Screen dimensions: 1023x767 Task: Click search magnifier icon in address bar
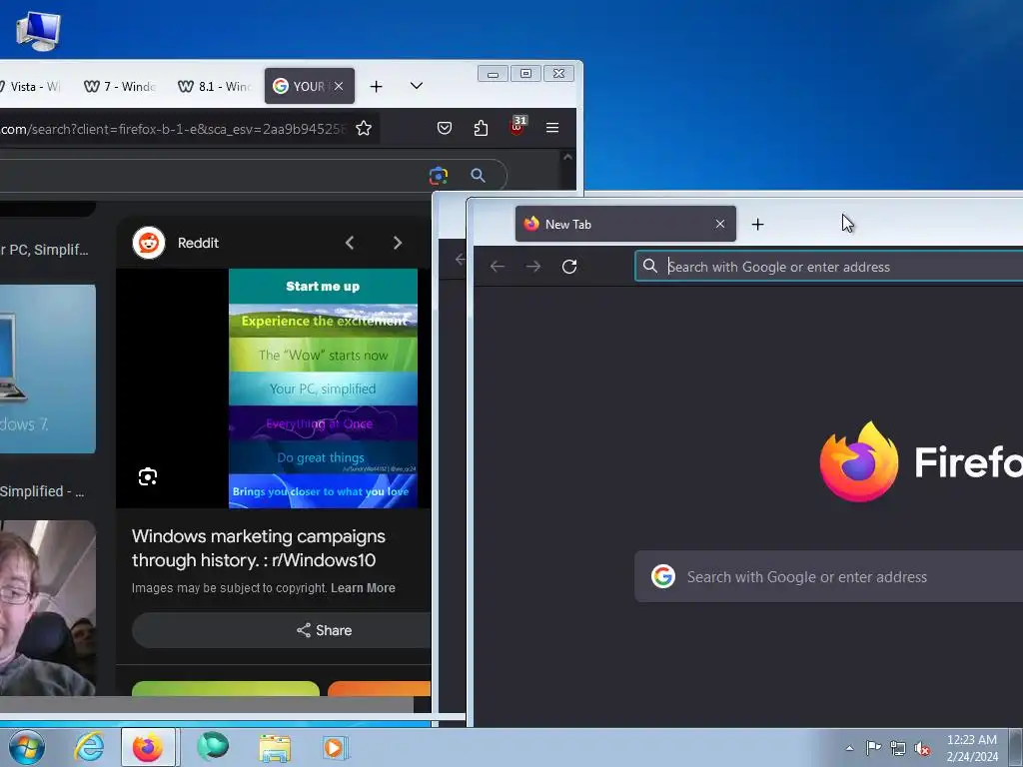649,266
